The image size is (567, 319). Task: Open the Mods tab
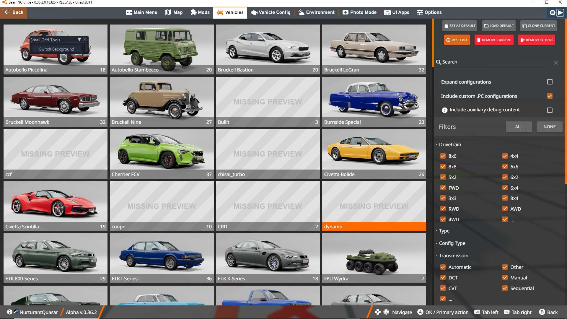click(x=200, y=12)
